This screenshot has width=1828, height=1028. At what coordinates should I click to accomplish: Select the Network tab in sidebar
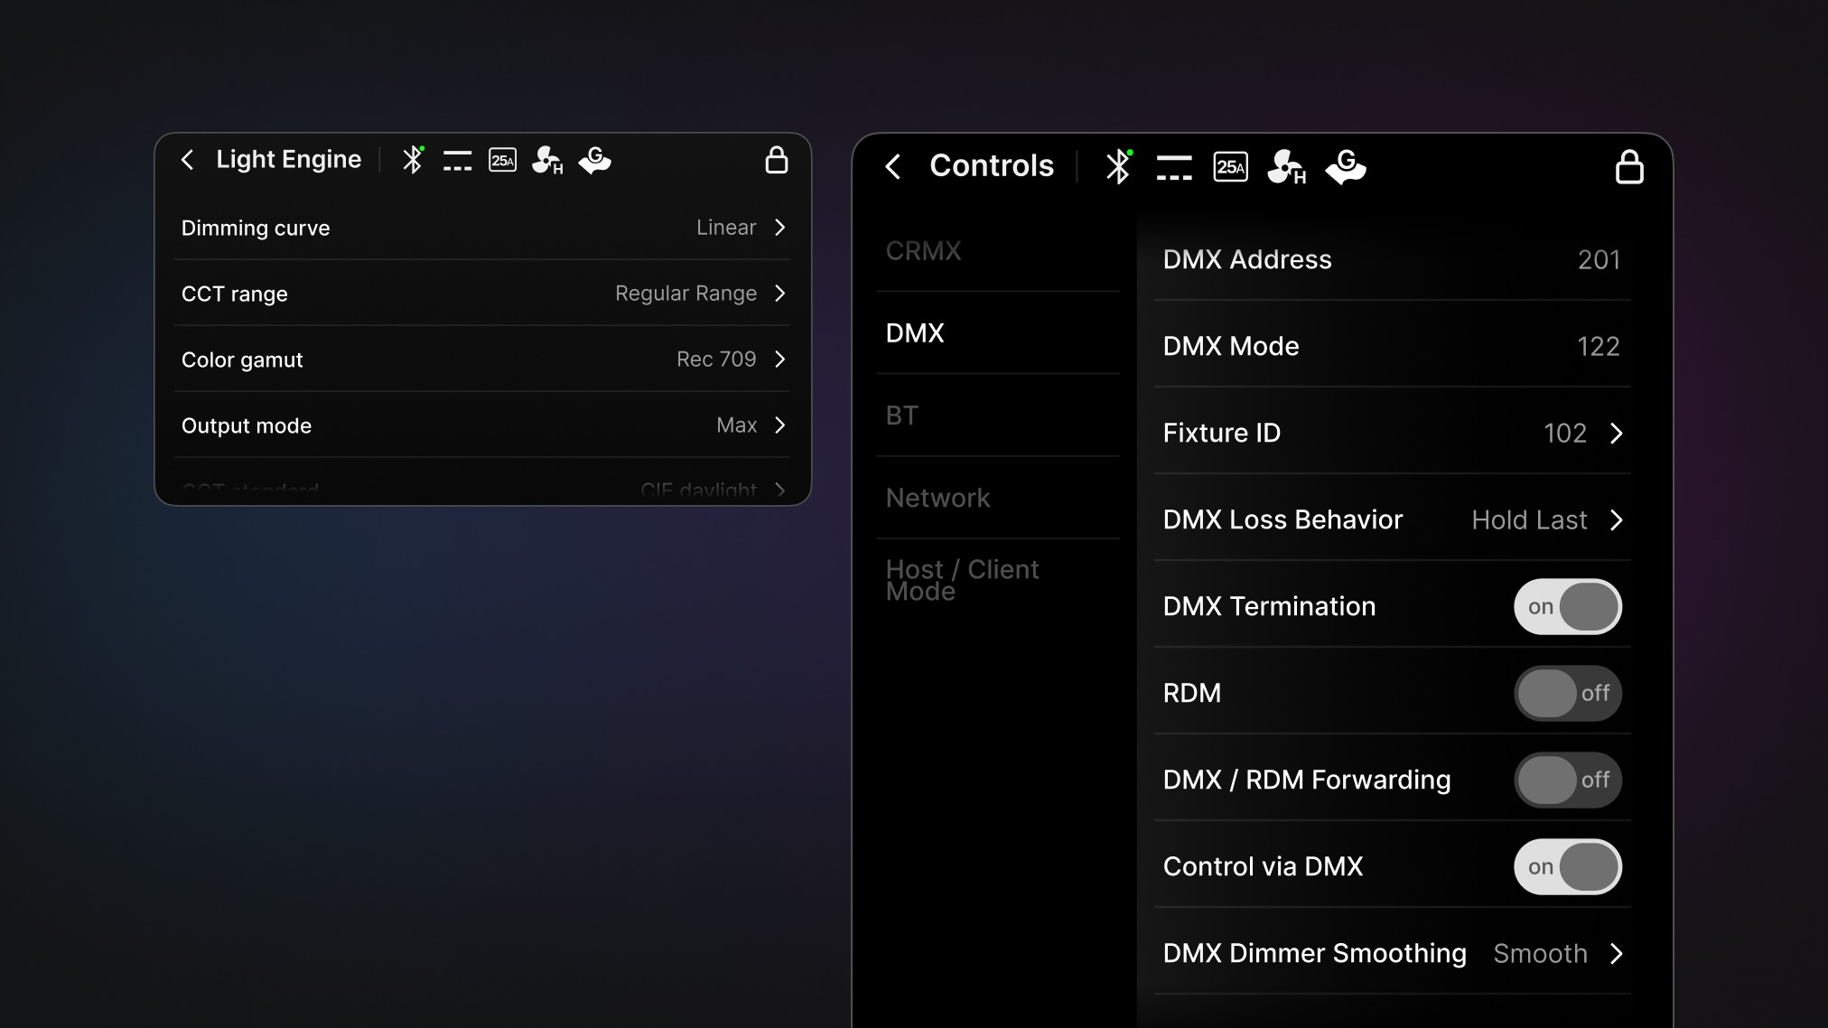pos(937,498)
